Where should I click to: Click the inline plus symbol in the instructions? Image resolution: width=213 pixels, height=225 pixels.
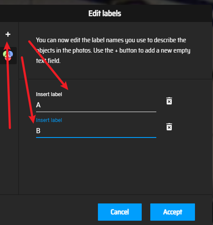pyautogui.click(x=116, y=51)
